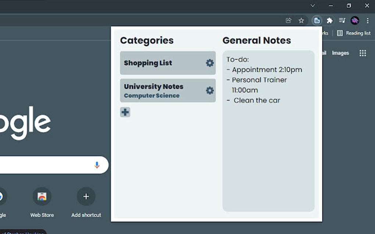Click the notes extension icon in toolbar
Viewport: 375px width, 234px height.
click(317, 21)
